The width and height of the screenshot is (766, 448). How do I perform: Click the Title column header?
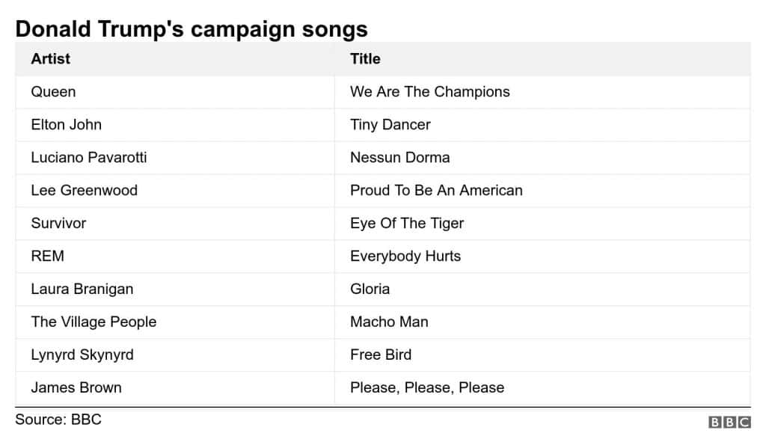click(365, 59)
